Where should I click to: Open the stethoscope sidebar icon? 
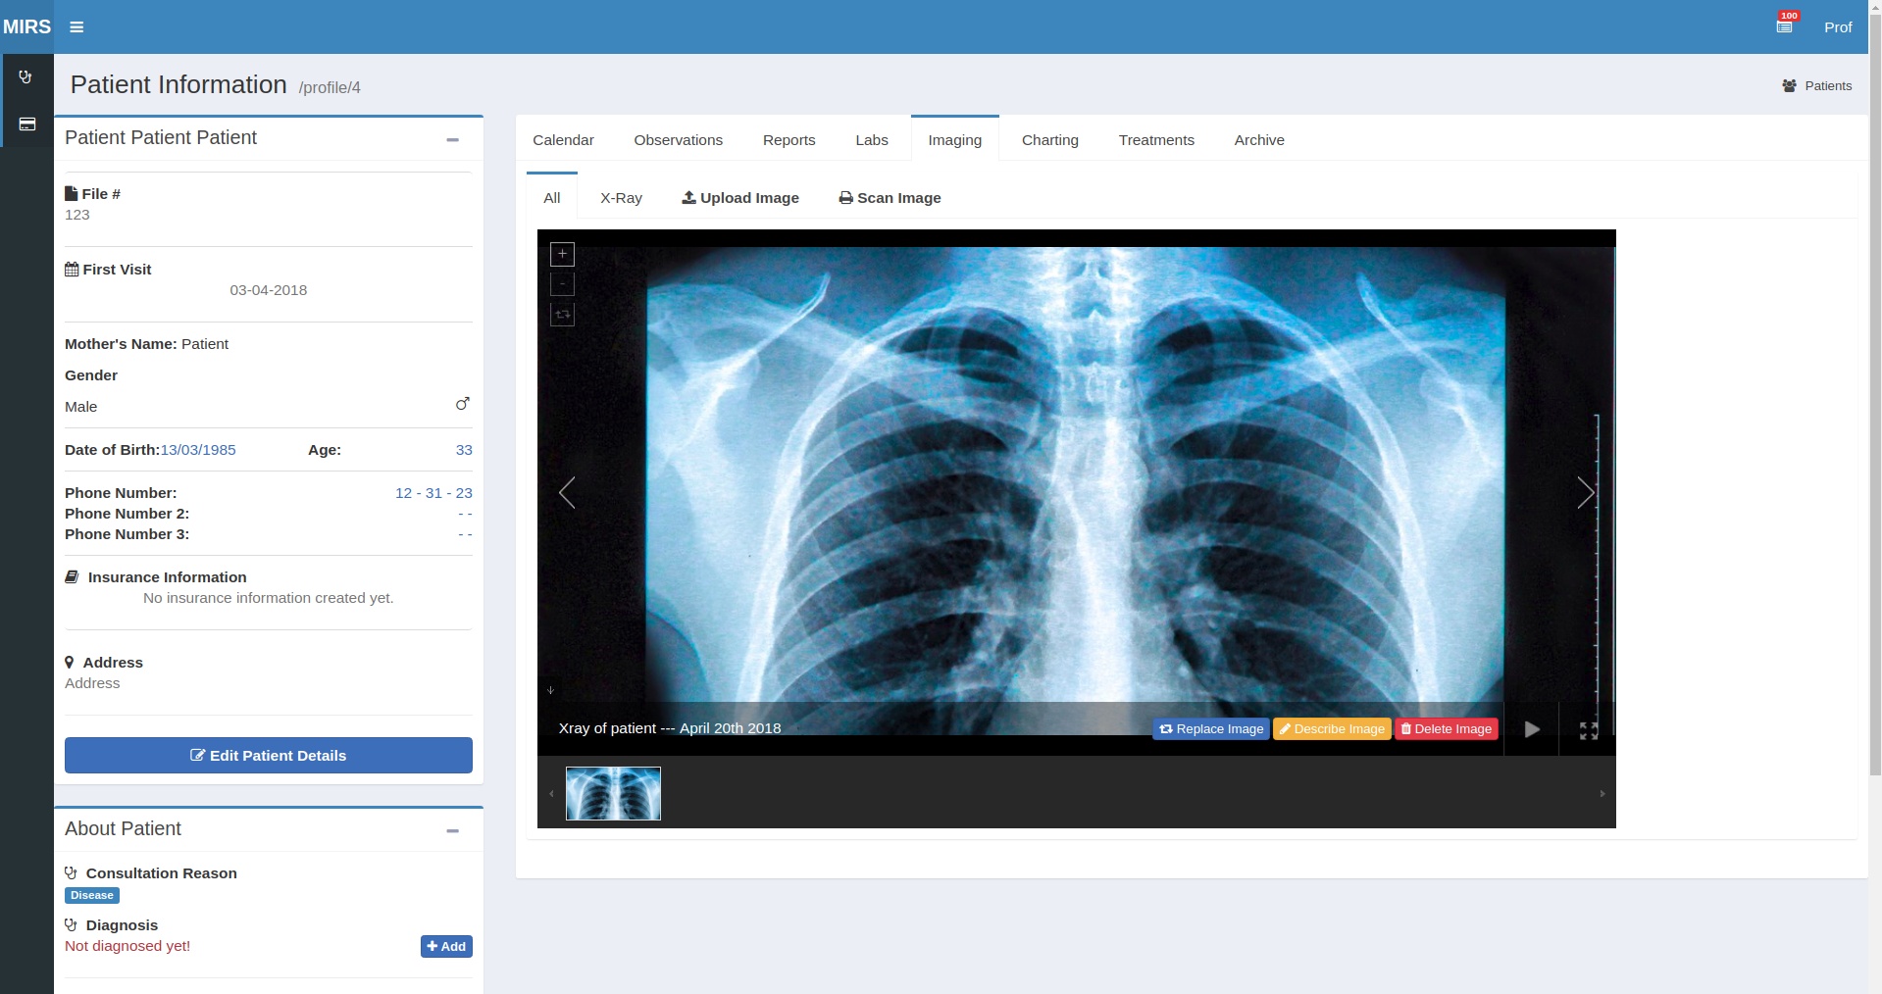(26, 77)
